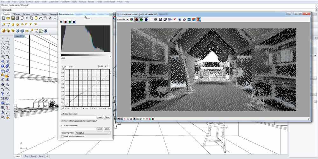Select the Rectangle tool in left sidebar
This screenshot has height=159, width=318.
coord(8,52)
